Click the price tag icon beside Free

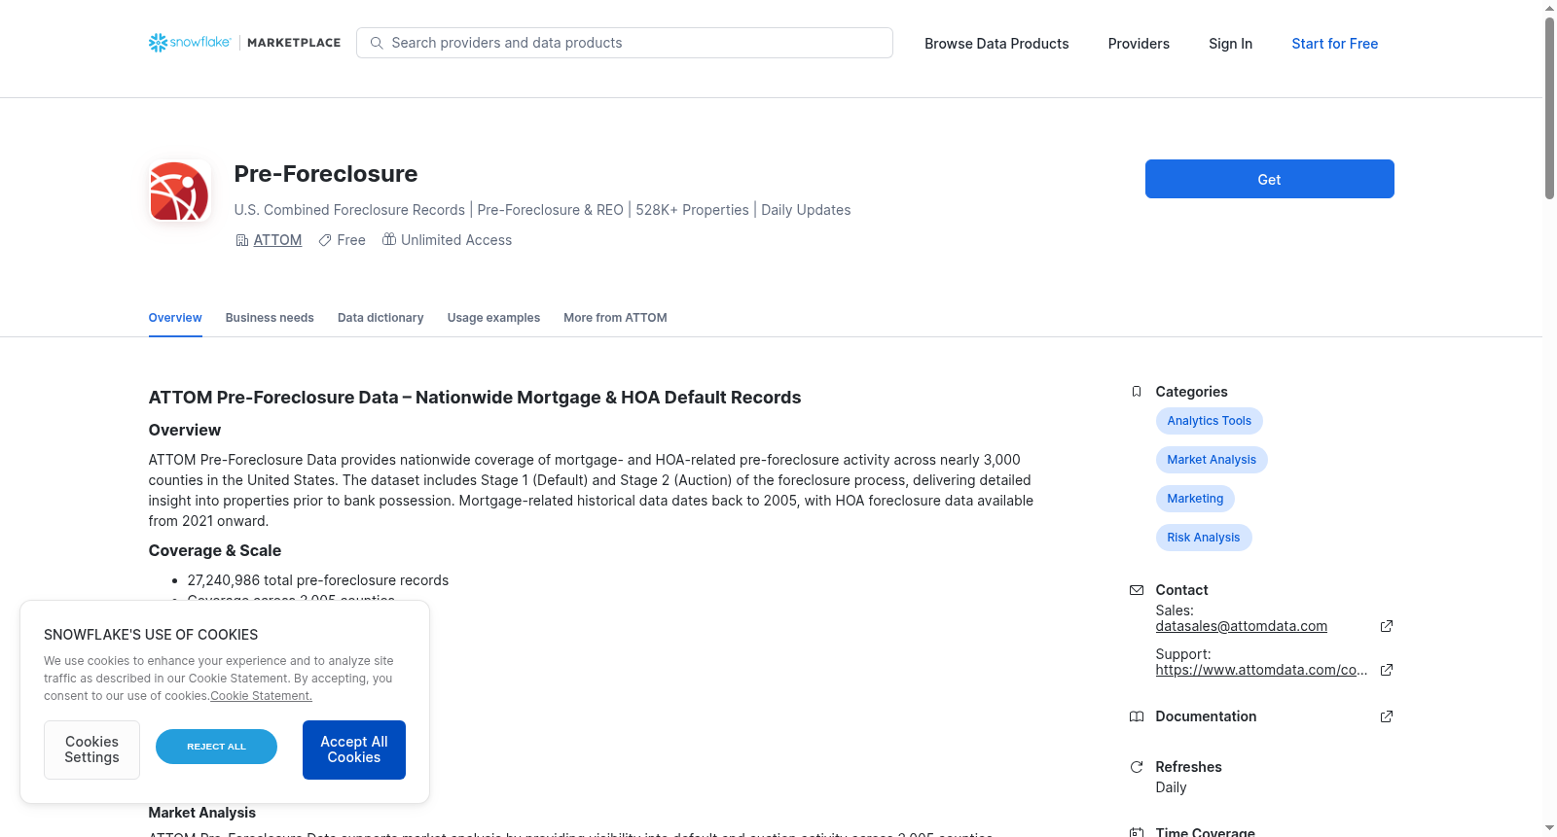(x=325, y=240)
